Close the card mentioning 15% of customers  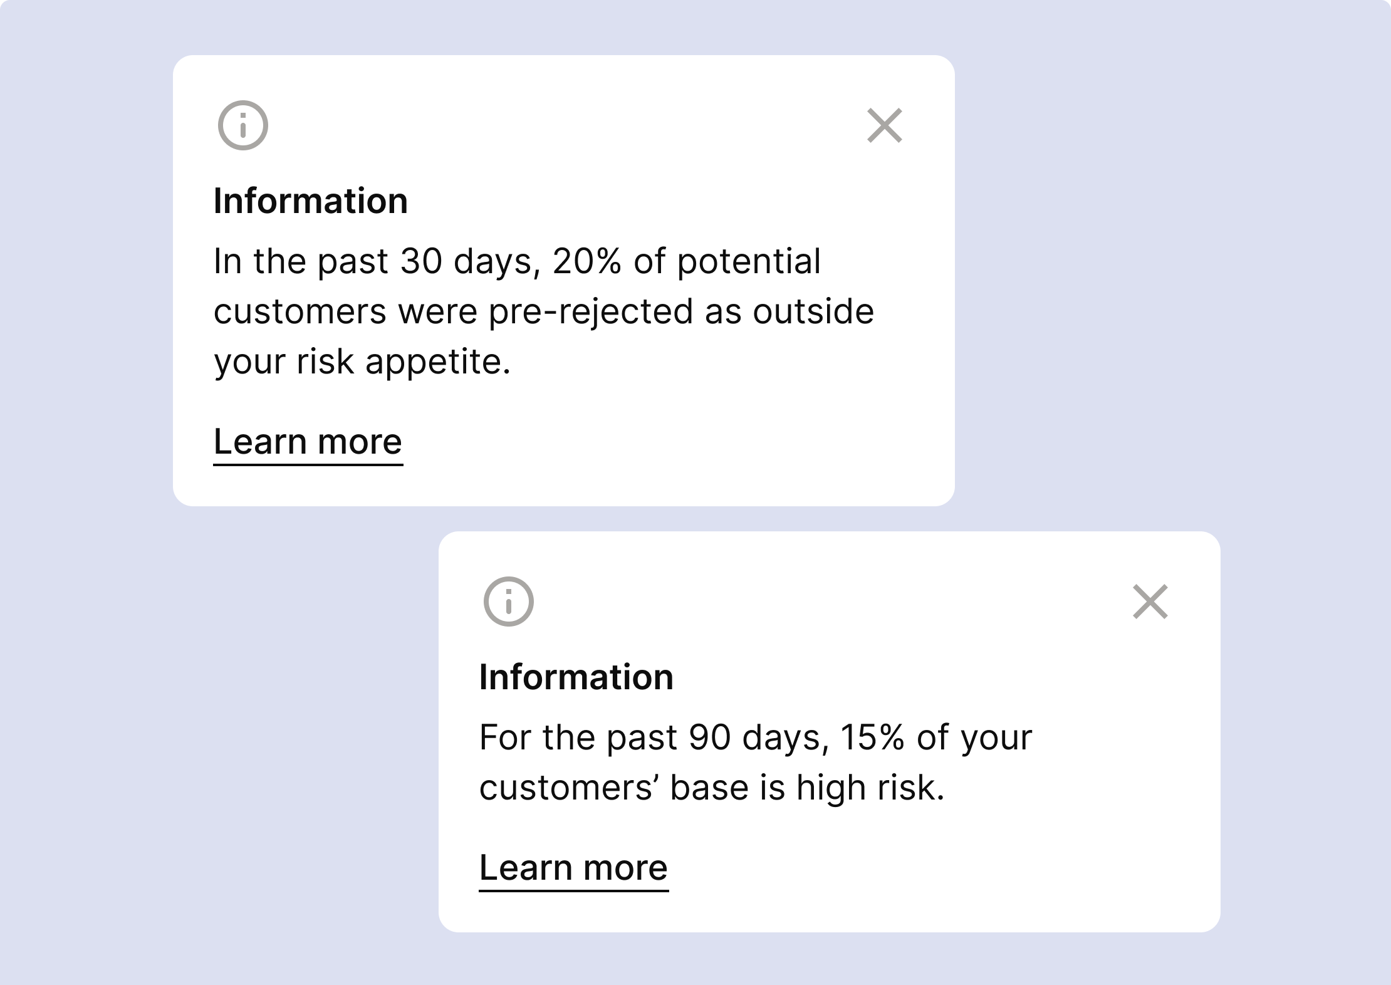(x=1150, y=602)
